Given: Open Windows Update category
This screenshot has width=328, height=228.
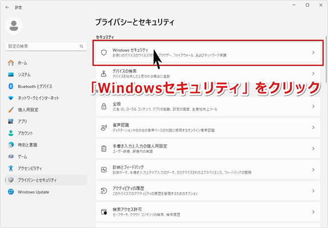Looking at the screenshot, I should coord(46,192).
